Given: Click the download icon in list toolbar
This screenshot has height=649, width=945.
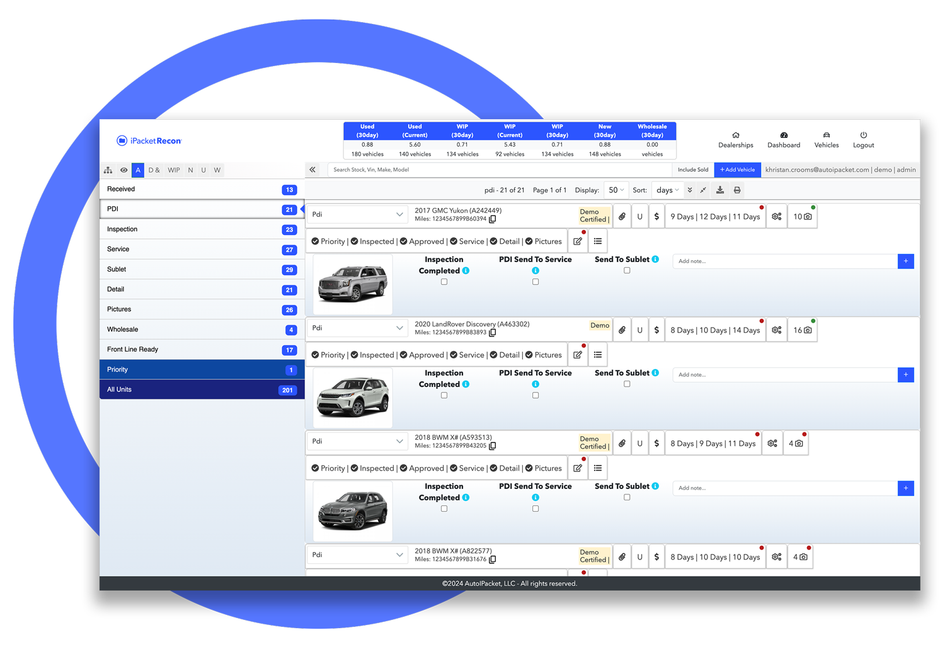Looking at the screenshot, I should pyautogui.click(x=720, y=190).
